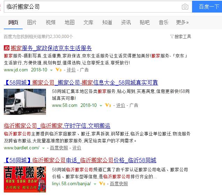222x196 pixels.
Task: Expand the dropdown arrow next to www.58.com
Action: coord(101,105)
